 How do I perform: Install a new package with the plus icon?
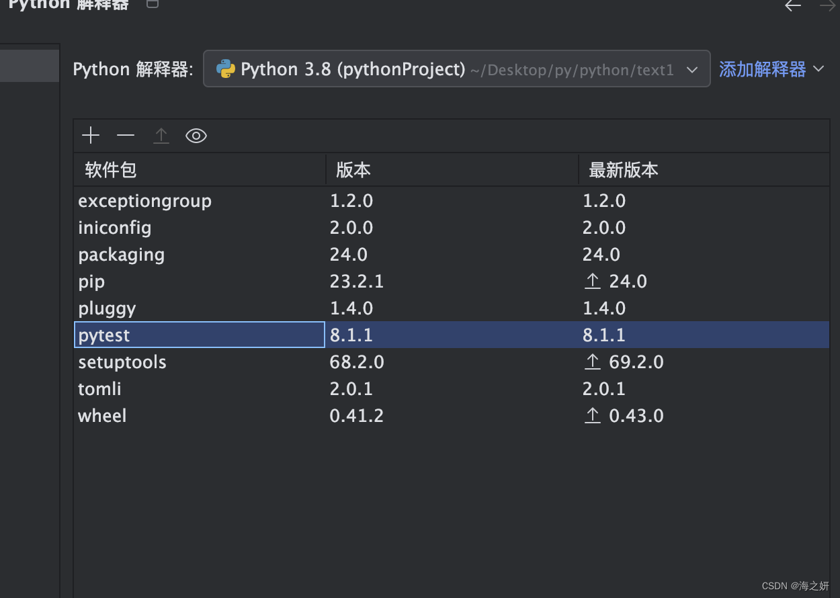90,135
